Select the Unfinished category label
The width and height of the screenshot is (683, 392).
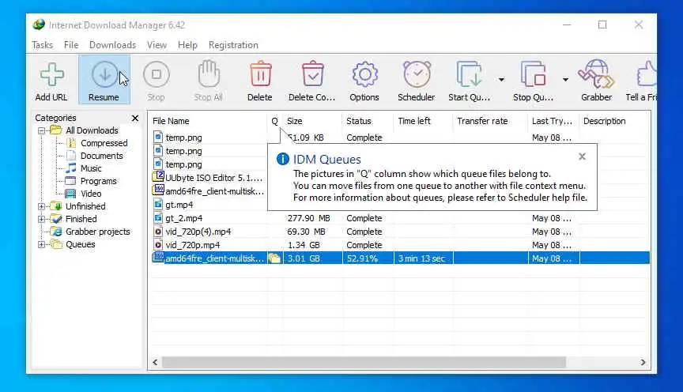click(85, 206)
